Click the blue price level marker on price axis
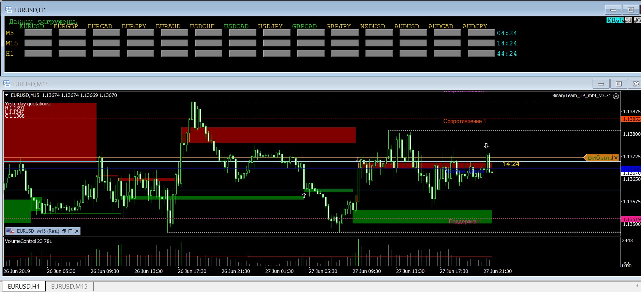 coord(631,169)
